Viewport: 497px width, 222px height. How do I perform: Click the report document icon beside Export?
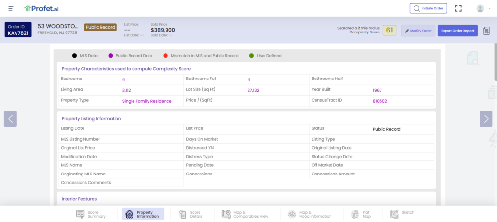(486, 31)
